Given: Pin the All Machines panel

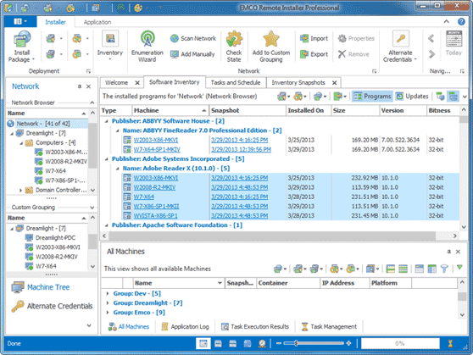Looking at the screenshot, I should coord(449,252).
